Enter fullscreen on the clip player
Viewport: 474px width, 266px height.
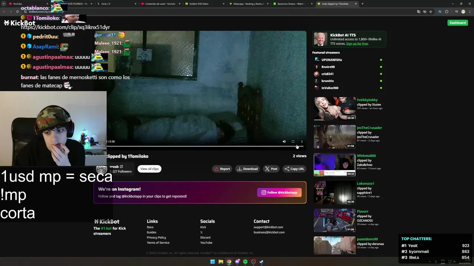click(x=293, y=141)
